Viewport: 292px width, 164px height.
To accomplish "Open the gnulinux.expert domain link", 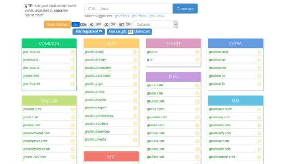I will coord(96,108).
